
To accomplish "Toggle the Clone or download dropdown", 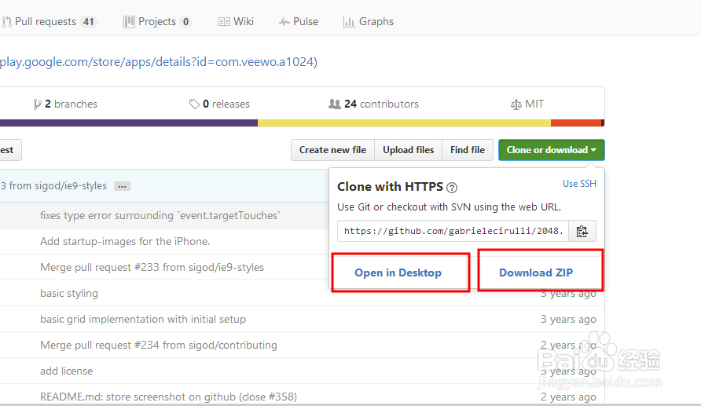I will click(x=551, y=150).
